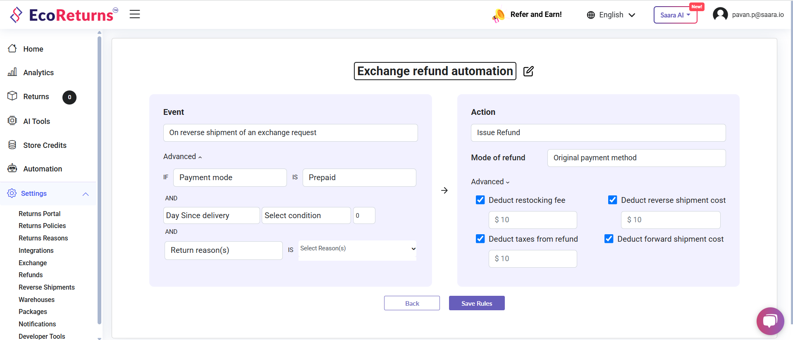The height and width of the screenshot is (340, 793).
Task: Click the Back button
Action: [412, 303]
